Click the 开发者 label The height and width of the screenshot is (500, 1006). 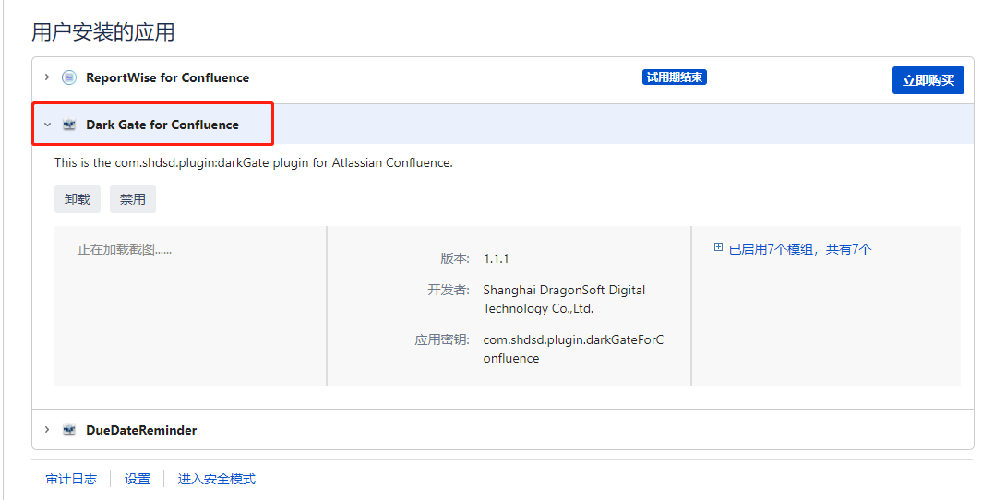[x=449, y=290]
